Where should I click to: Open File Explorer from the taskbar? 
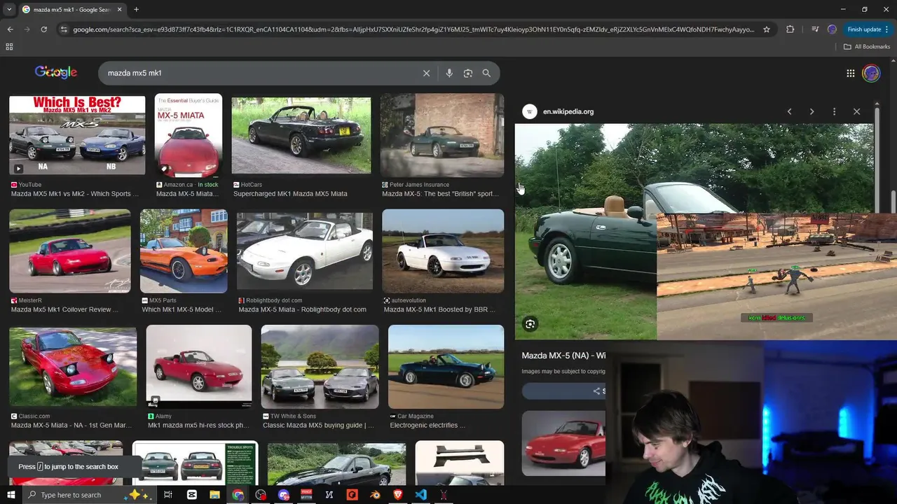[x=215, y=495]
